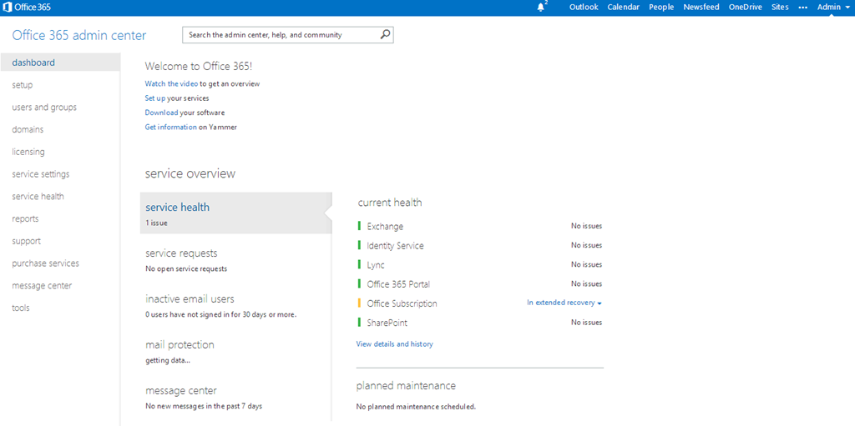Click the Identity Service row
Image resolution: width=855 pixels, height=426 pixels.
480,246
